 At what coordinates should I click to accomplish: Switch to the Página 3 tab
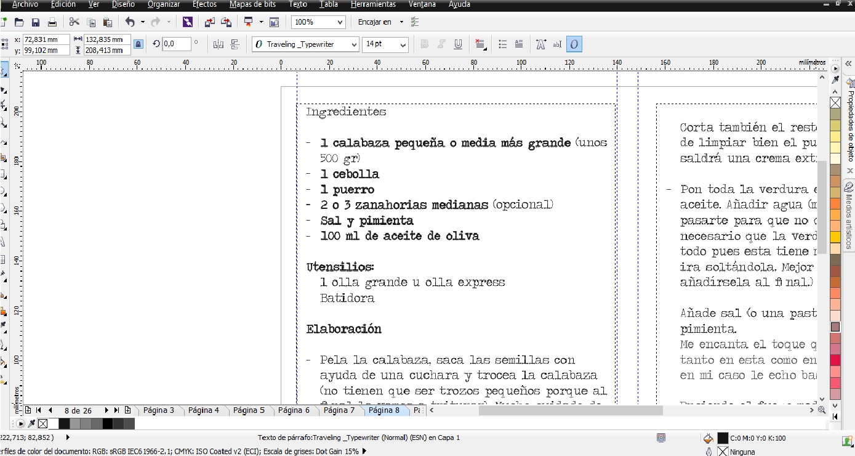pos(159,410)
